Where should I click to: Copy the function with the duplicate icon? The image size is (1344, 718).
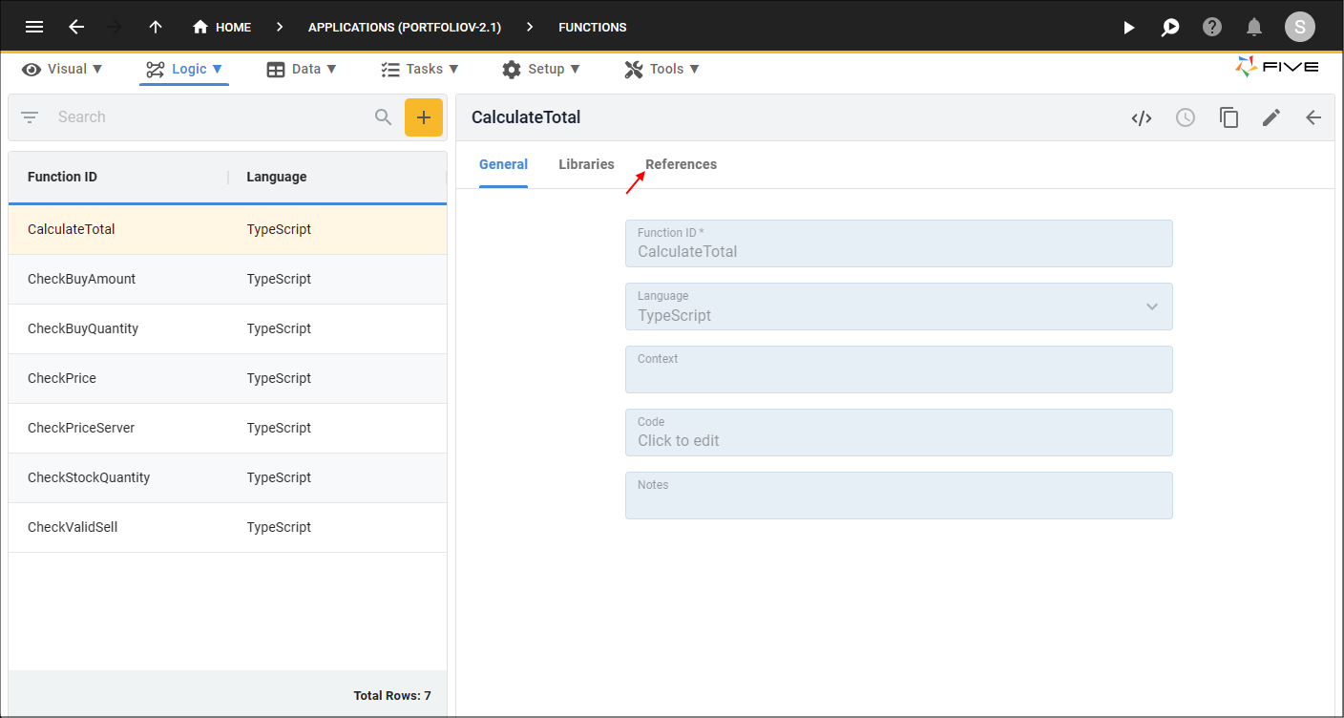tap(1228, 117)
